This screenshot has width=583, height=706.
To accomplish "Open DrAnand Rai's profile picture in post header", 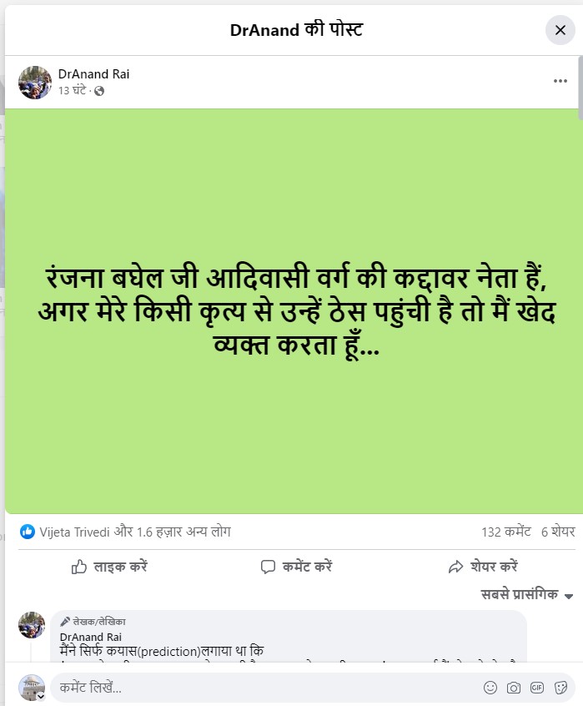I will point(35,83).
